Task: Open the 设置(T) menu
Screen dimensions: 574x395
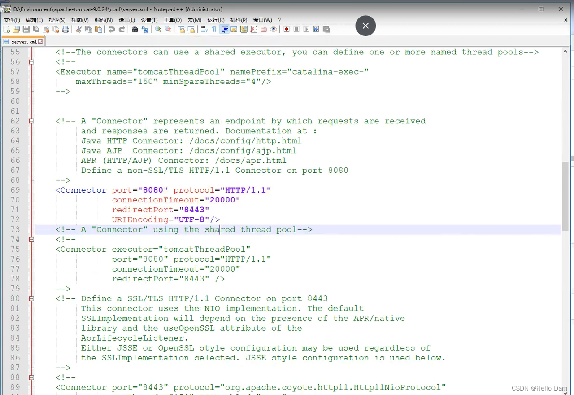Action: tap(149, 20)
